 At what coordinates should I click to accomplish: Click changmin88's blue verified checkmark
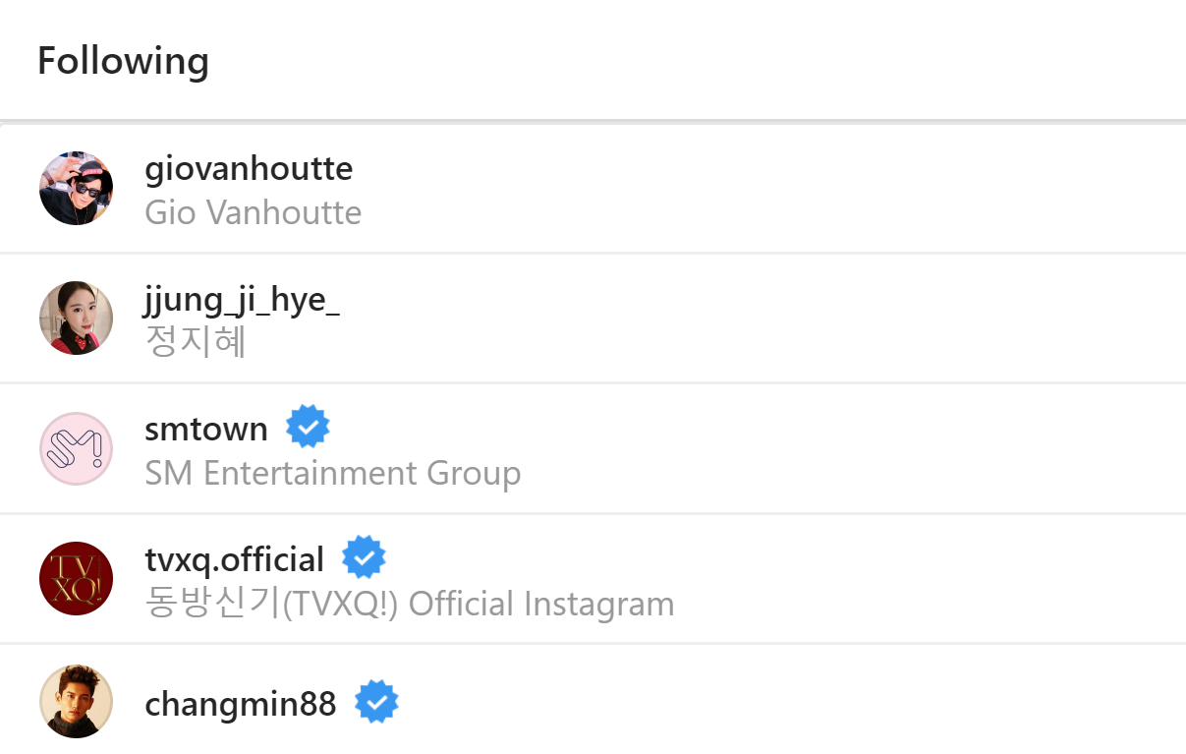coord(376,702)
